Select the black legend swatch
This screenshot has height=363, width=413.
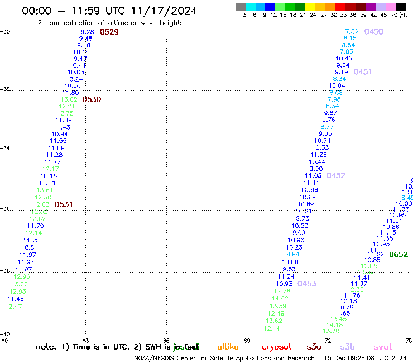[x=401, y=7]
